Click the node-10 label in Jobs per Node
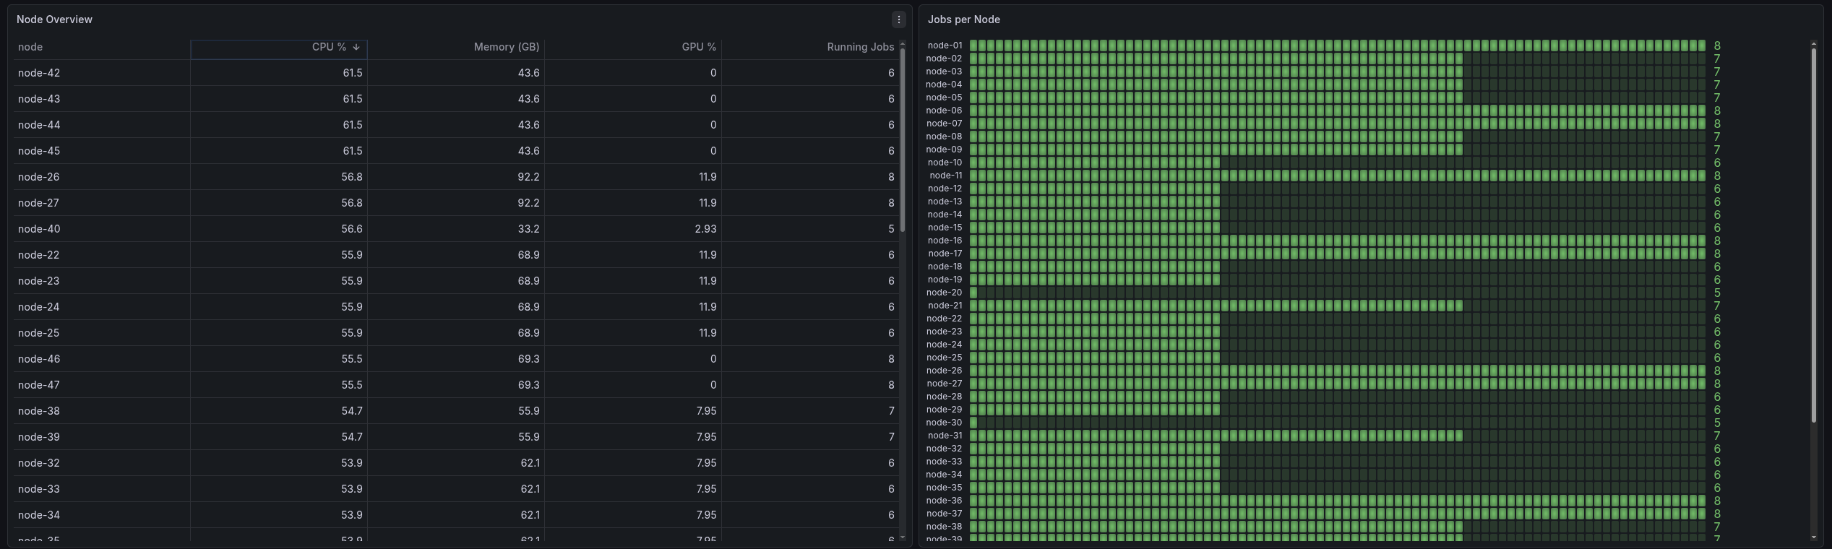The image size is (1832, 549). (945, 163)
